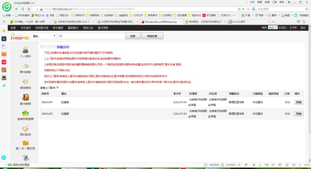Open the 题名 search field dropdown
The width and height of the screenshot is (311, 169).
(44, 36)
